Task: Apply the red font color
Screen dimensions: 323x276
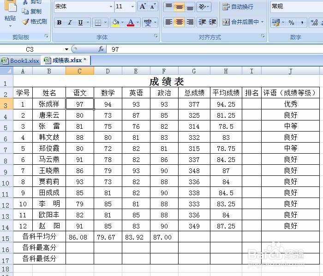Action: (x=131, y=23)
